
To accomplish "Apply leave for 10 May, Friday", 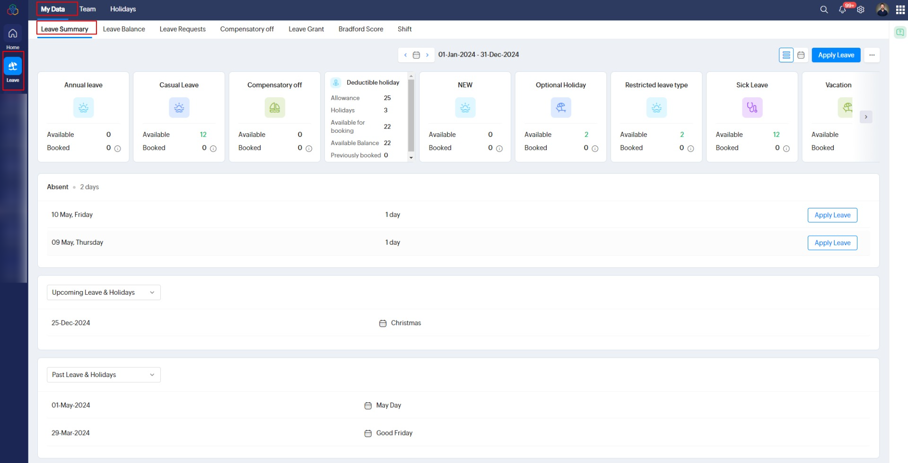I will coord(832,215).
